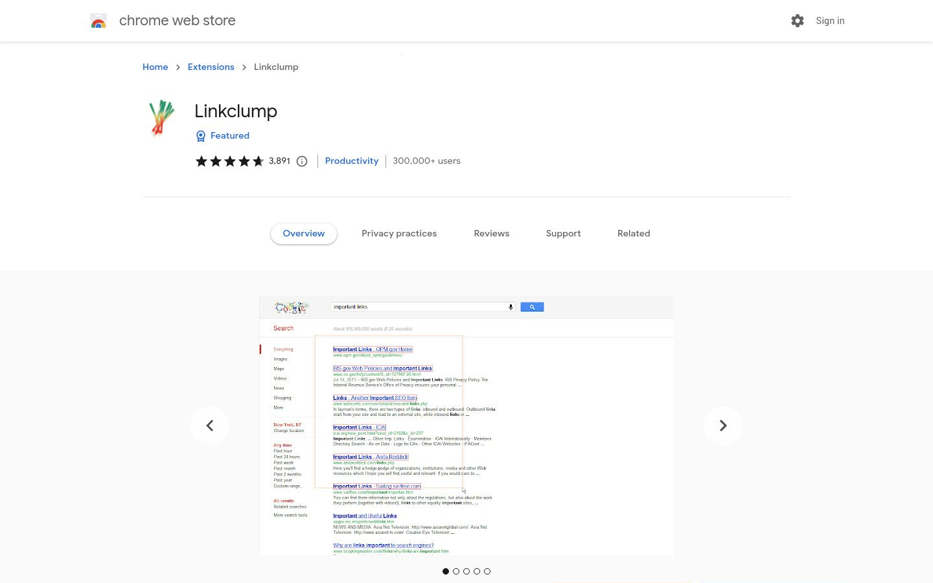The image size is (933, 583).
Task: Go to the Related tab
Action: [x=633, y=233]
